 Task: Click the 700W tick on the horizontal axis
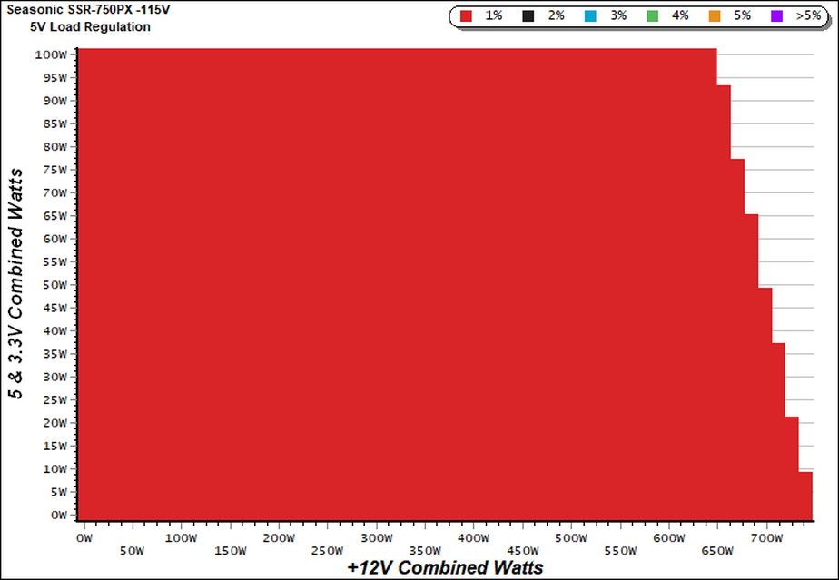[x=766, y=538]
